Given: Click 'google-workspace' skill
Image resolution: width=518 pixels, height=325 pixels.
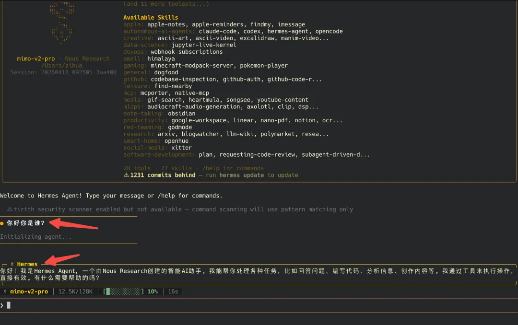Looking at the screenshot, I should pyautogui.click(x=199, y=120).
